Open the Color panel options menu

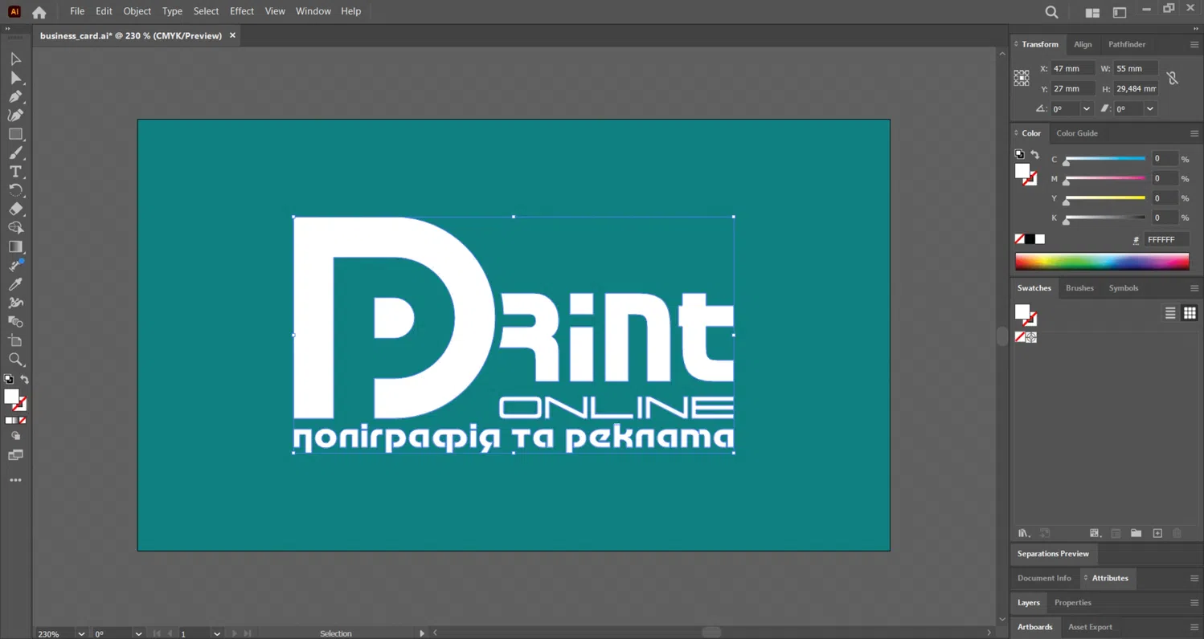(x=1194, y=133)
